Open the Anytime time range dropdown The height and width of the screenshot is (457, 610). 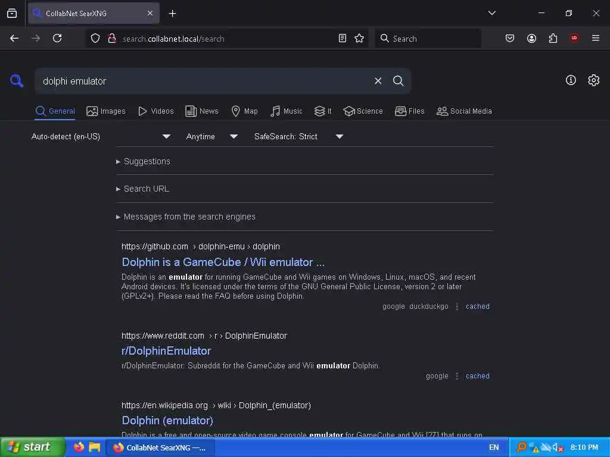[x=211, y=136]
